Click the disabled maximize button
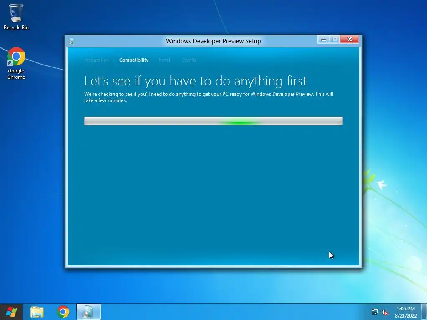The image size is (427, 320). [335, 40]
